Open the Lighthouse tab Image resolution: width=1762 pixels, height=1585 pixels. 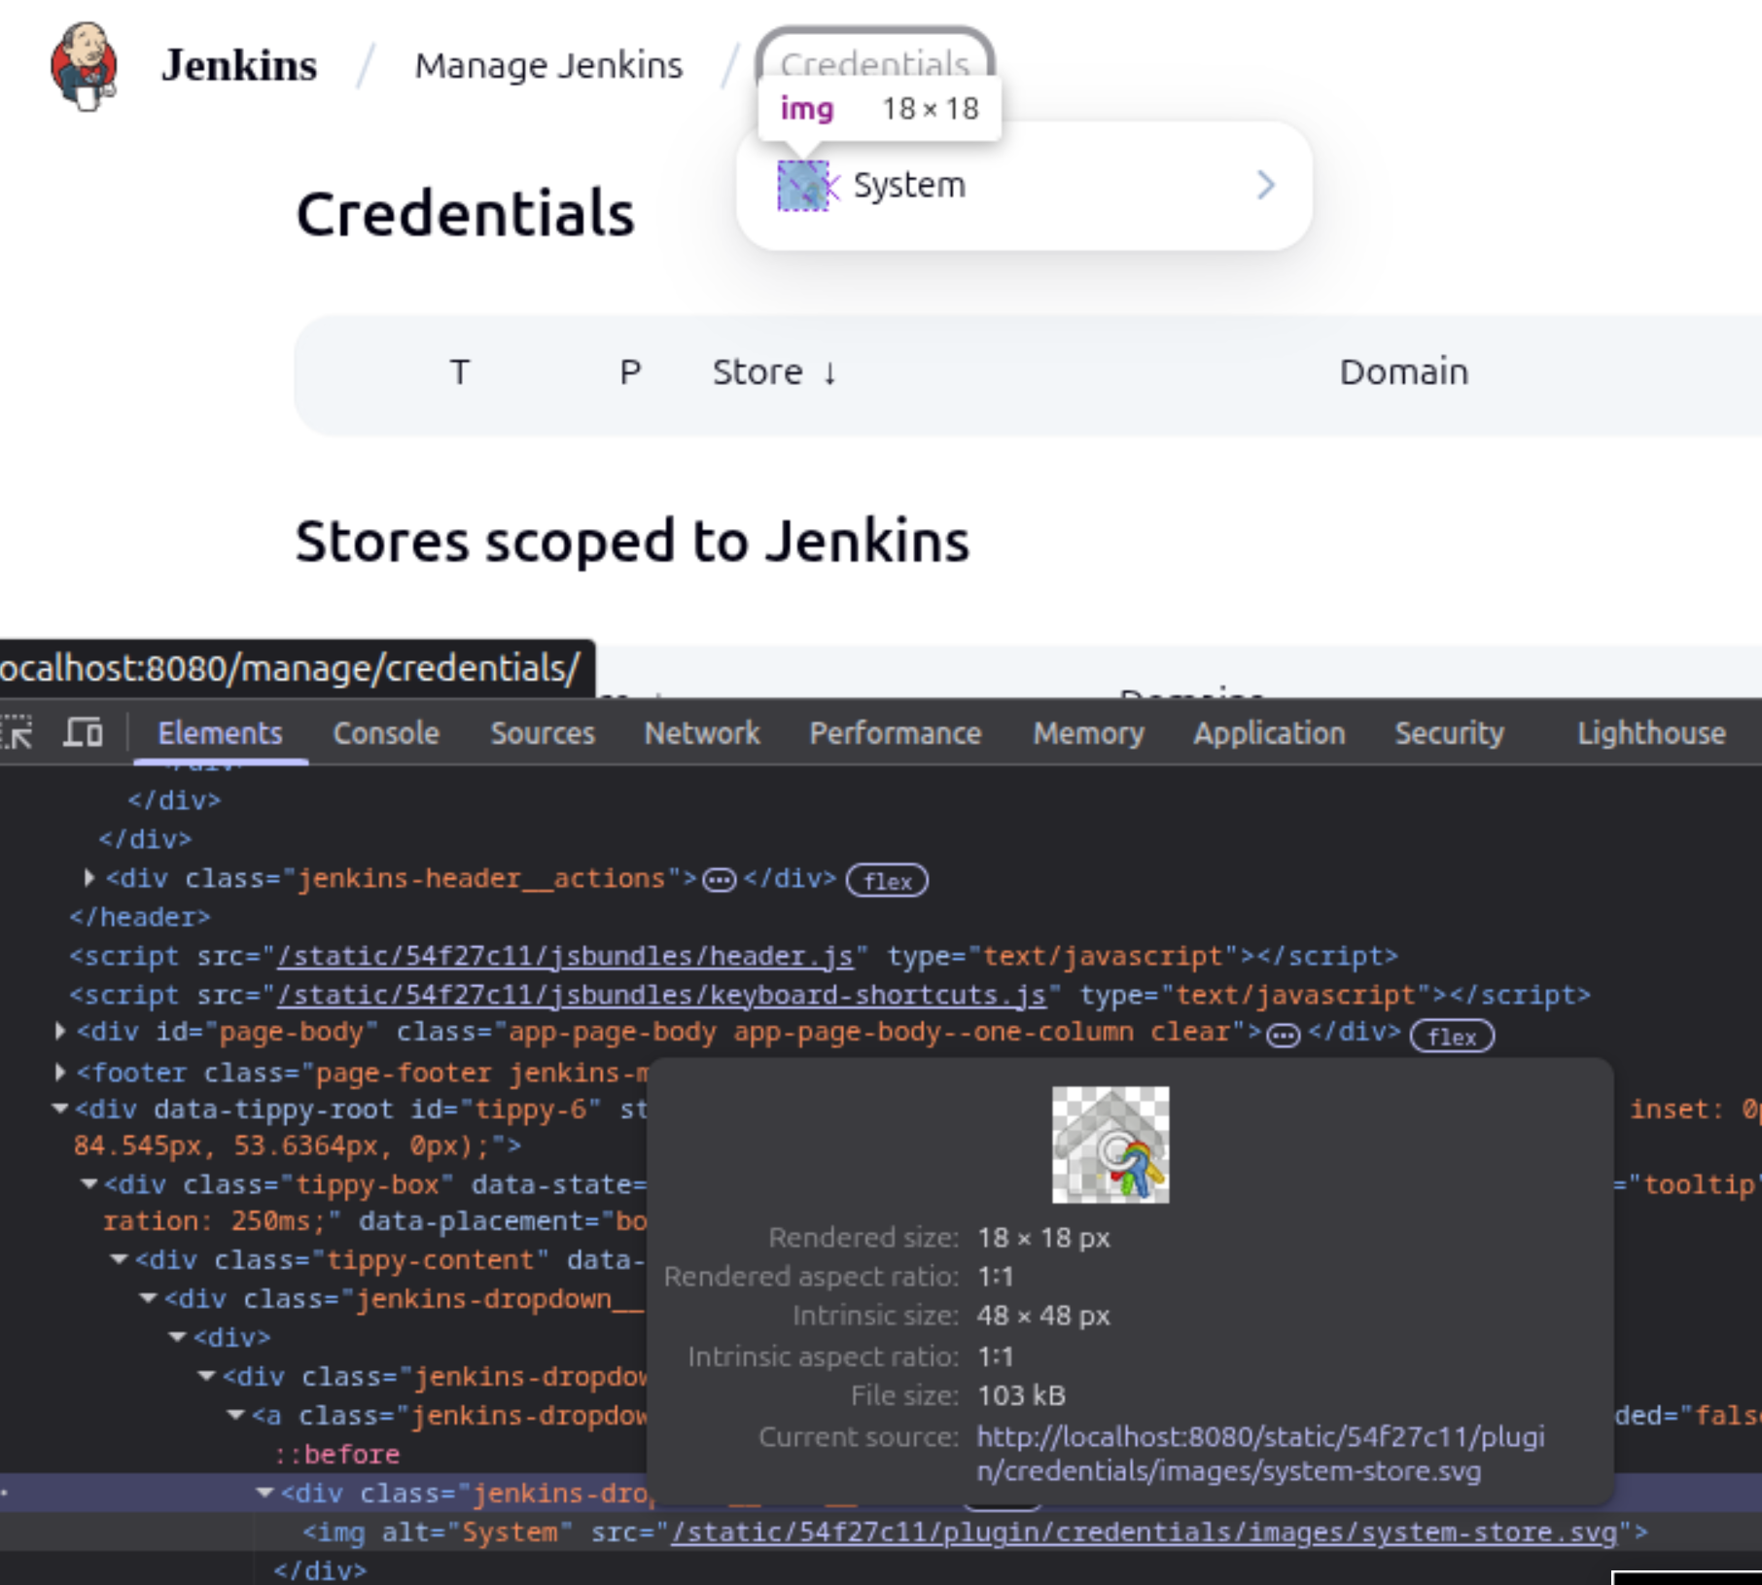[x=1651, y=733]
